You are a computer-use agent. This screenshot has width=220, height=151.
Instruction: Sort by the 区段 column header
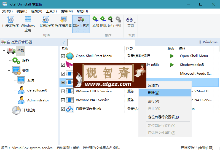[145, 49]
